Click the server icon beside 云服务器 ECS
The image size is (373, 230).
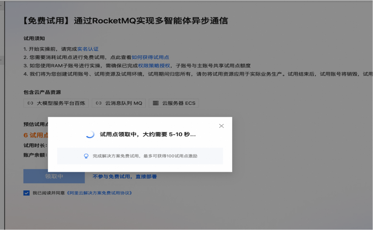click(155, 103)
